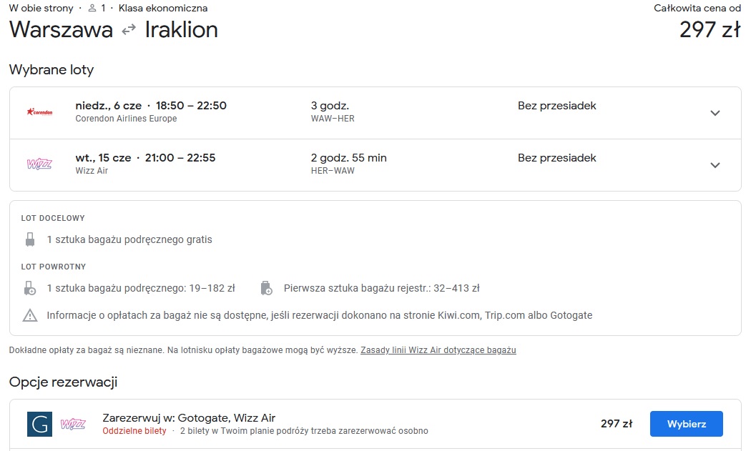Select the Gotogate booking with Wybierz button
The image size is (756, 451).
[x=686, y=424]
